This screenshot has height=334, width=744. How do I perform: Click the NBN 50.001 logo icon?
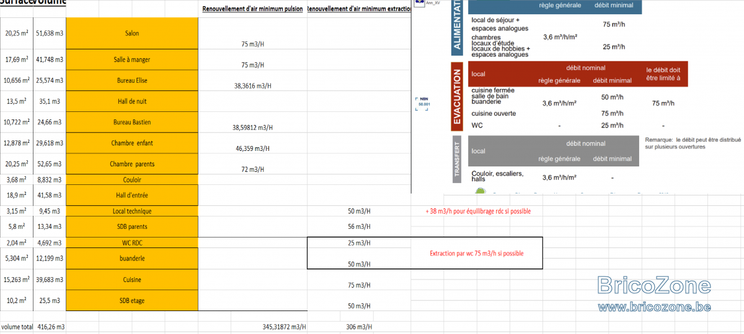(x=424, y=103)
